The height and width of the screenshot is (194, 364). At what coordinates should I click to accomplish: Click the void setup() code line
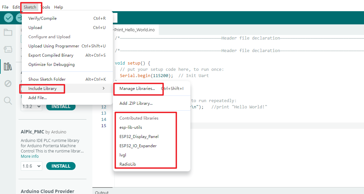coord(133,63)
